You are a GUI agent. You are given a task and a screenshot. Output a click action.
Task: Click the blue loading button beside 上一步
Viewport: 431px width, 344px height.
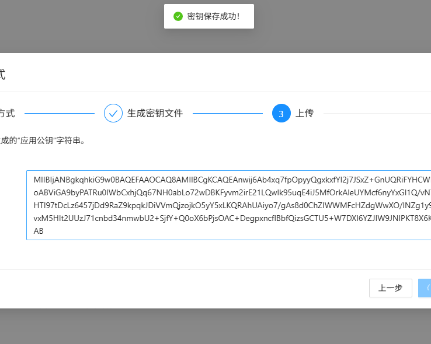[x=425, y=288]
